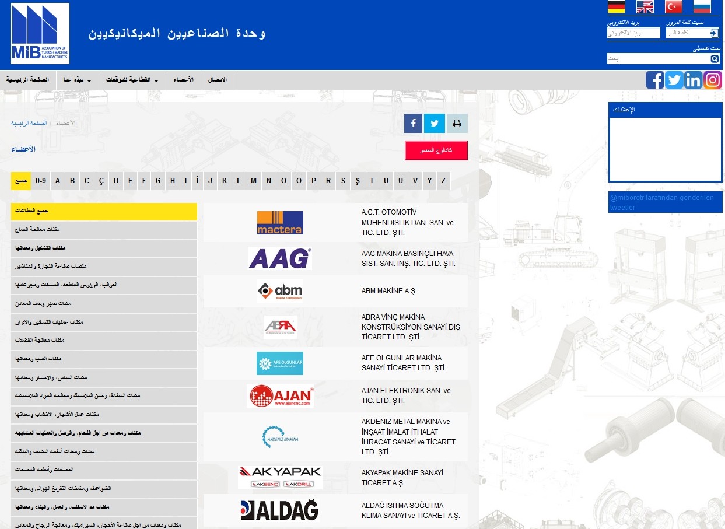
Task: Expand نبذة عنا dropdown menu
Action: coord(78,80)
